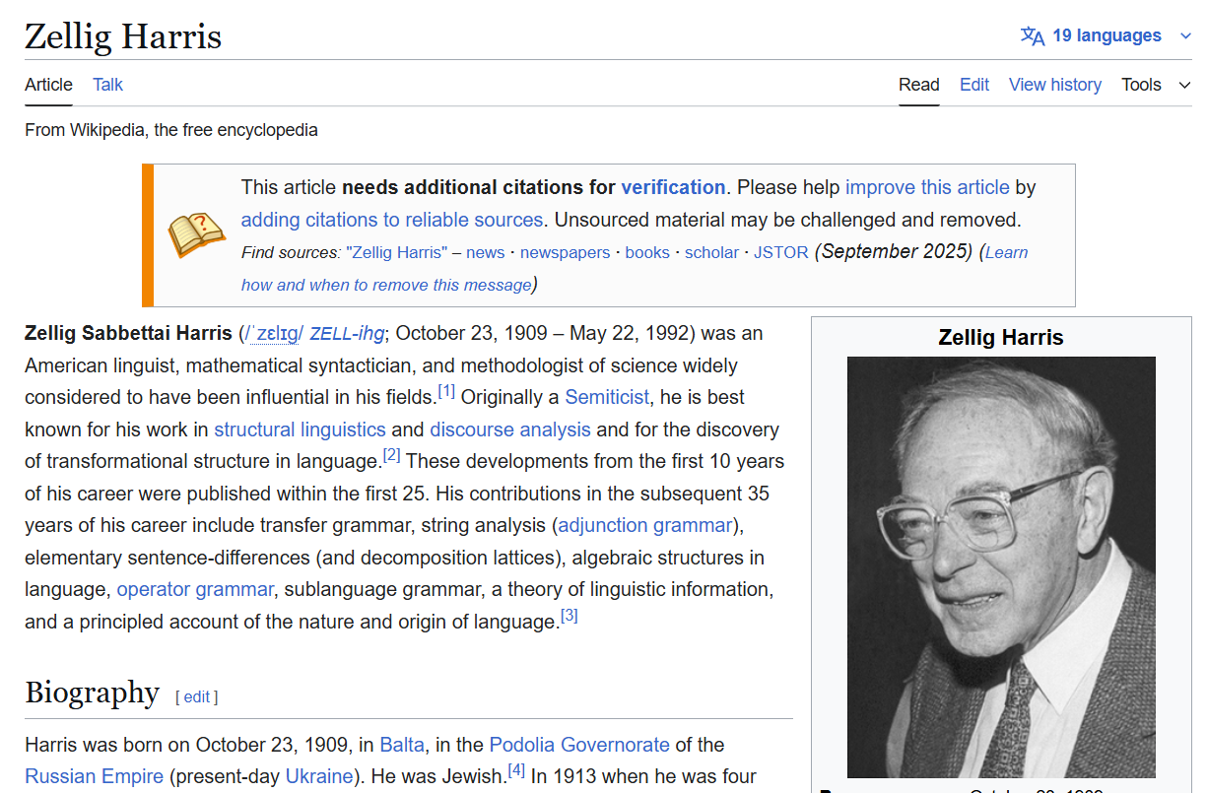Open the structural linguistics link
Image resolution: width=1207 pixels, height=793 pixels.
[x=300, y=430]
